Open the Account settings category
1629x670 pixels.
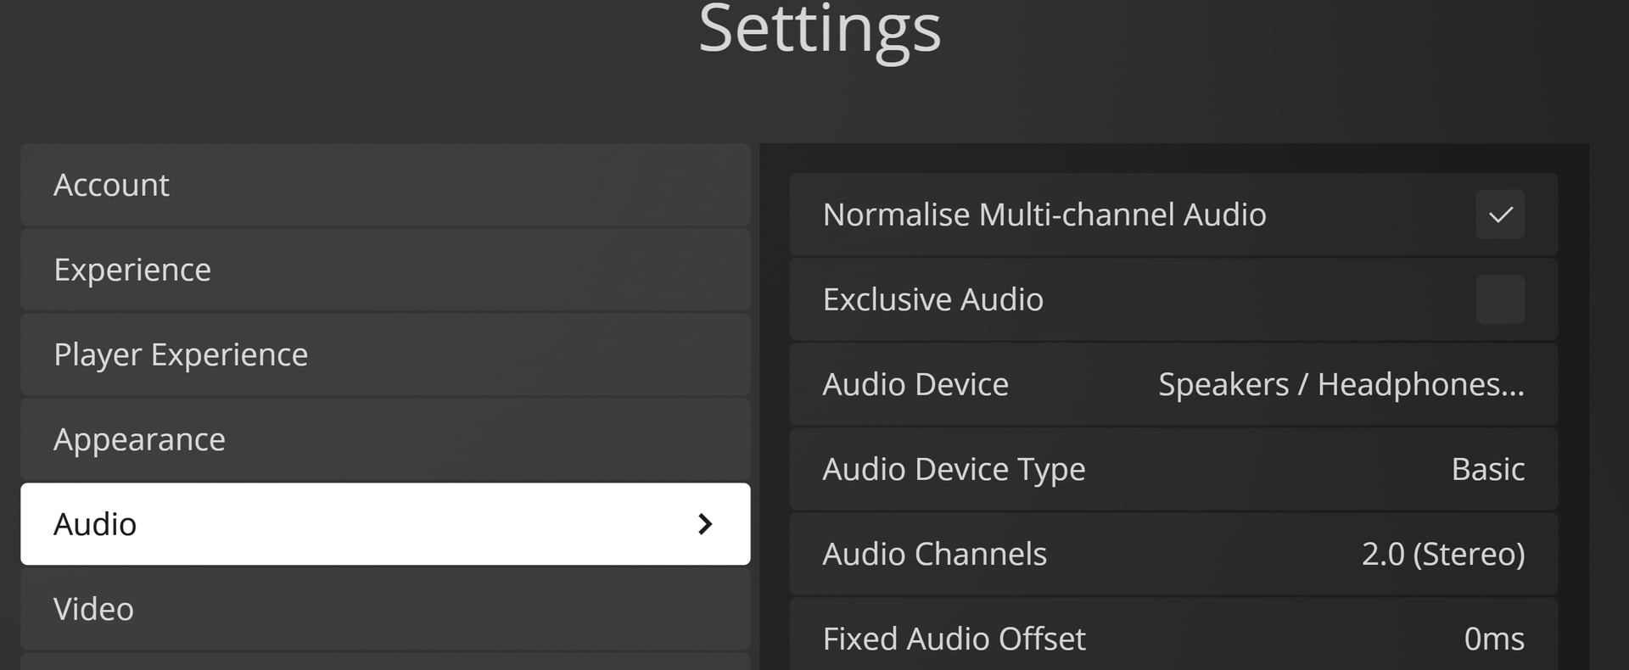pos(111,185)
